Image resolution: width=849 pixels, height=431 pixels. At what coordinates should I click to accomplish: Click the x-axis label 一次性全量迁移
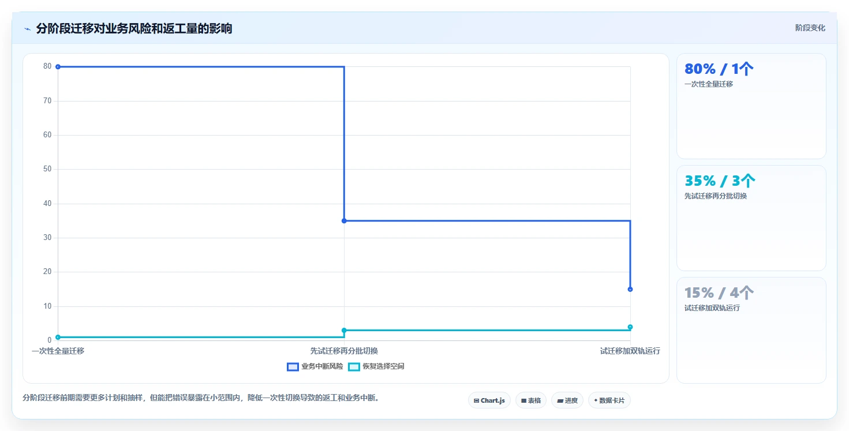click(58, 351)
